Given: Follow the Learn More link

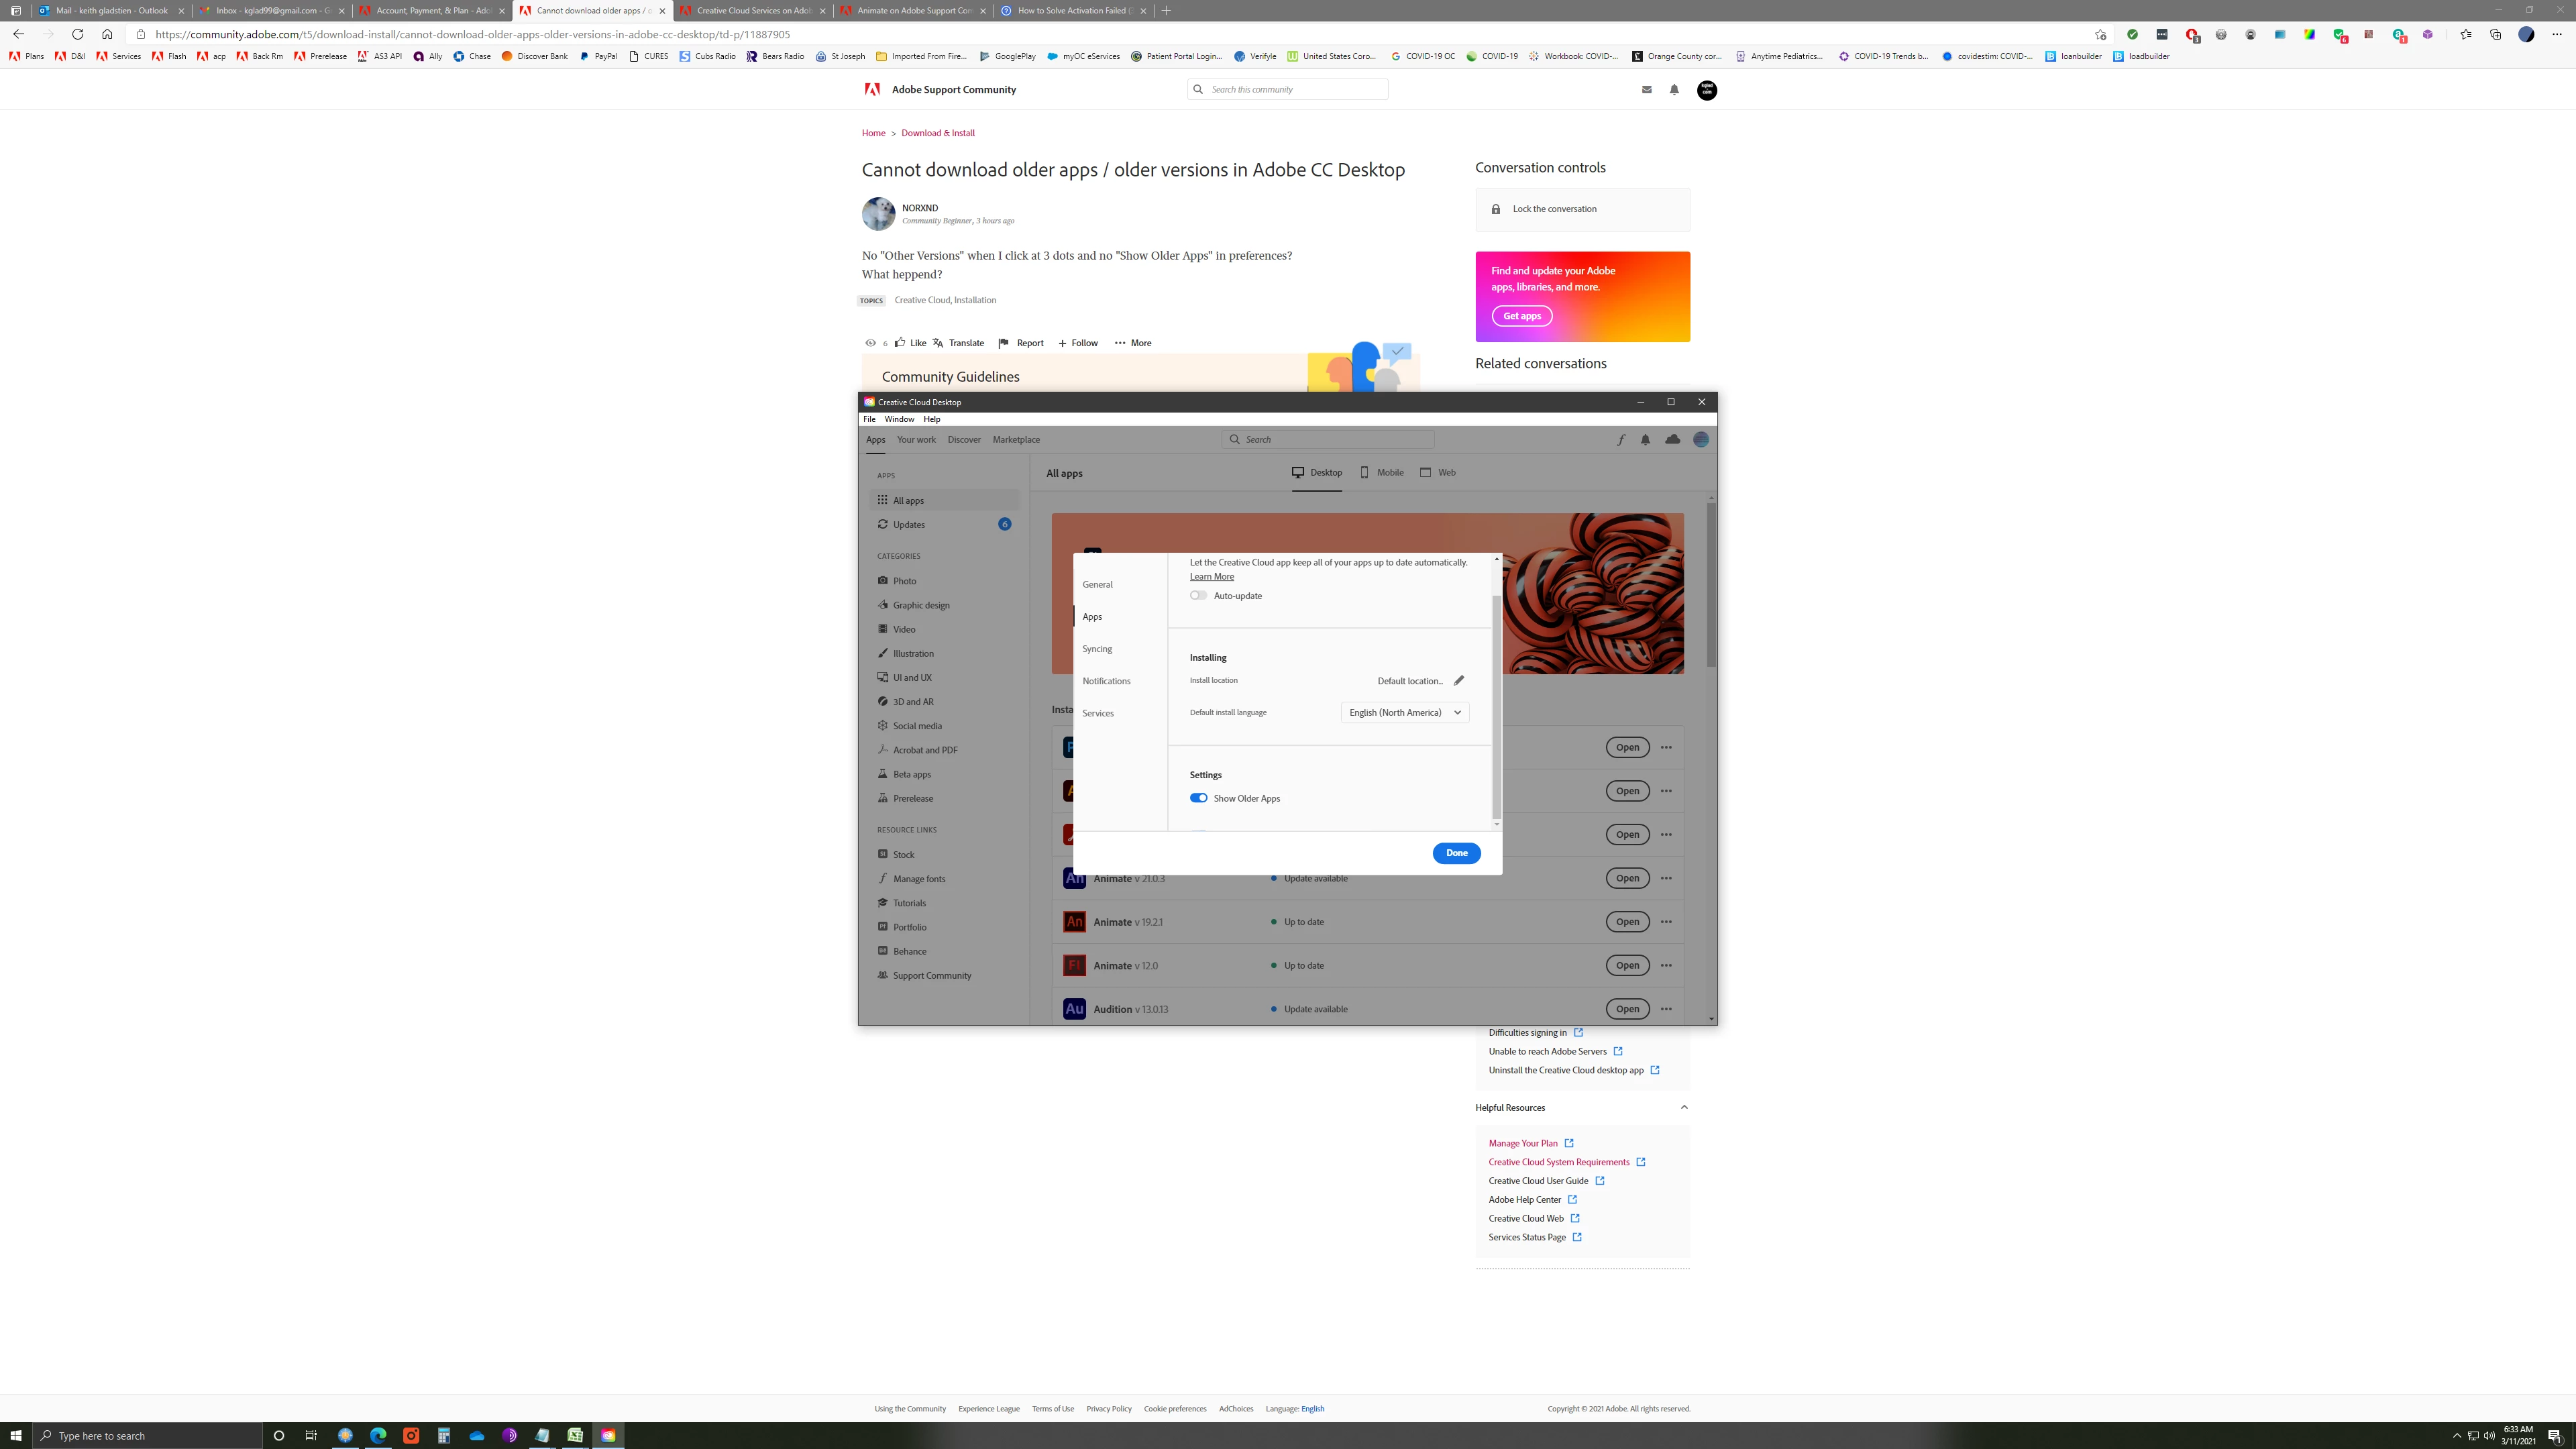Looking at the screenshot, I should [1211, 577].
